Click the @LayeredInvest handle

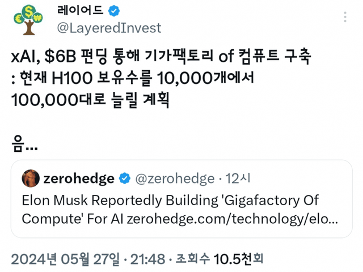point(109,28)
